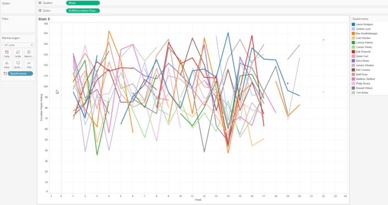The width and height of the screenshot is (388, 205).
Task: Click the Week axis title
Action: click(x=198, y=200)
